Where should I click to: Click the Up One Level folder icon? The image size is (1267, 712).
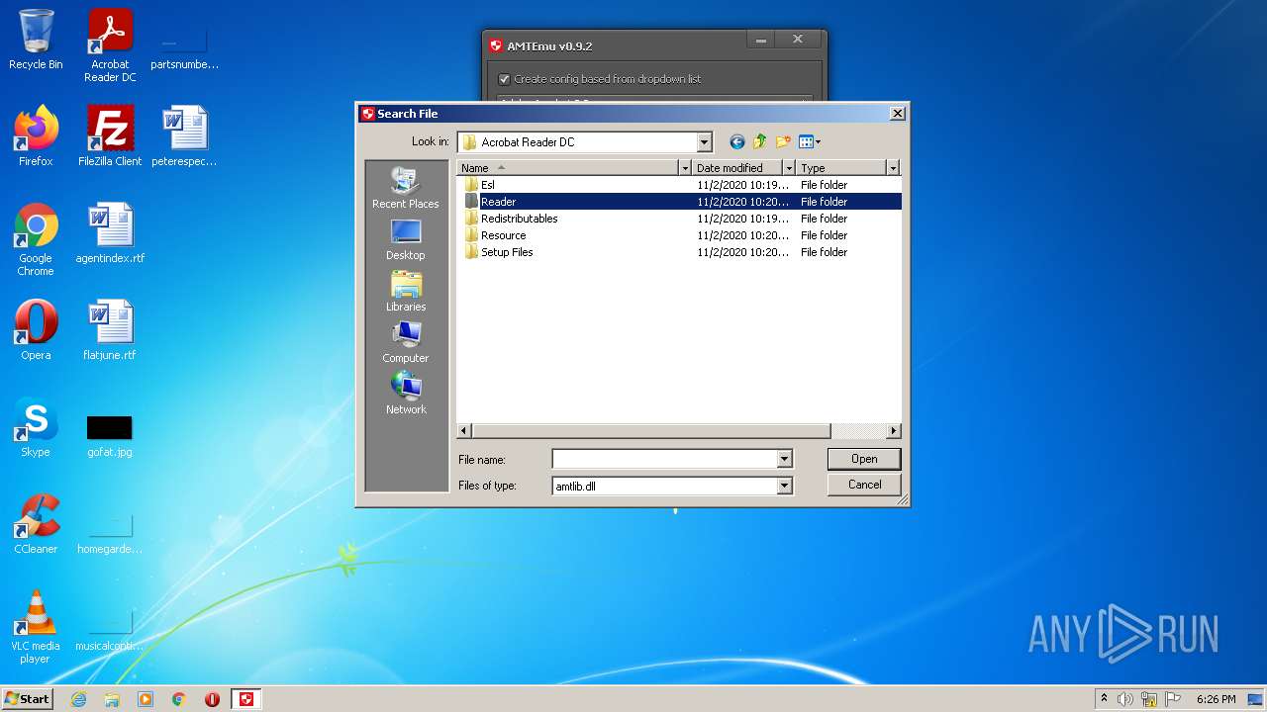760,142
